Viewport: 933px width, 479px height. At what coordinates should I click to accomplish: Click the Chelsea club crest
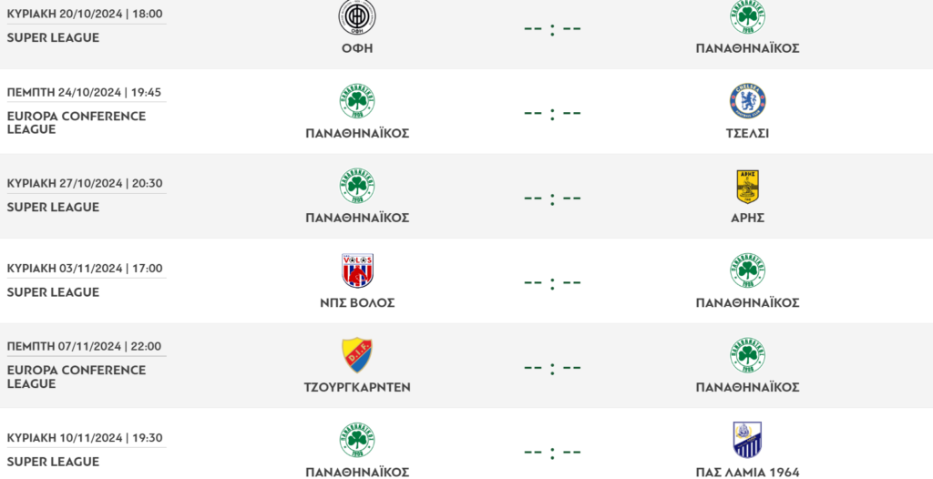(x=747, y=101)
